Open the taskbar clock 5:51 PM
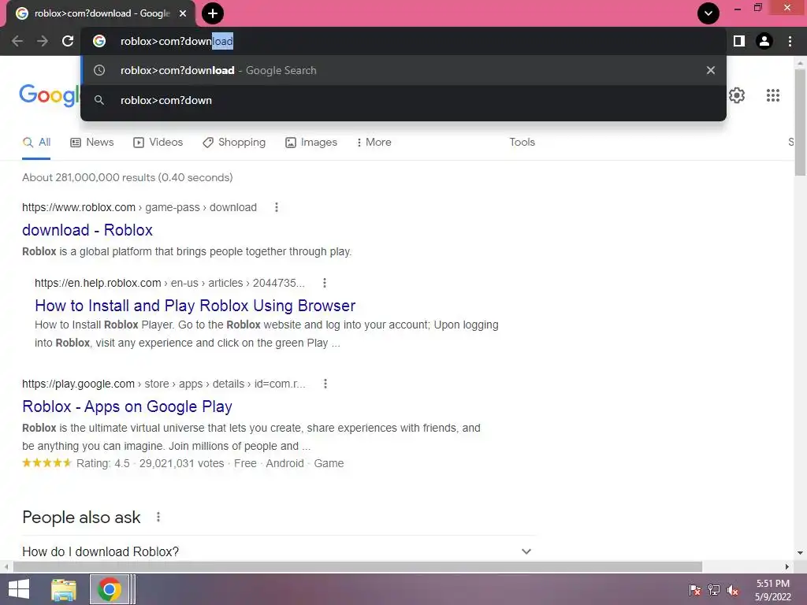 (x=772, y=590)
